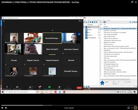Click the Soundpad horizontal scrollbar

point(115,79)
